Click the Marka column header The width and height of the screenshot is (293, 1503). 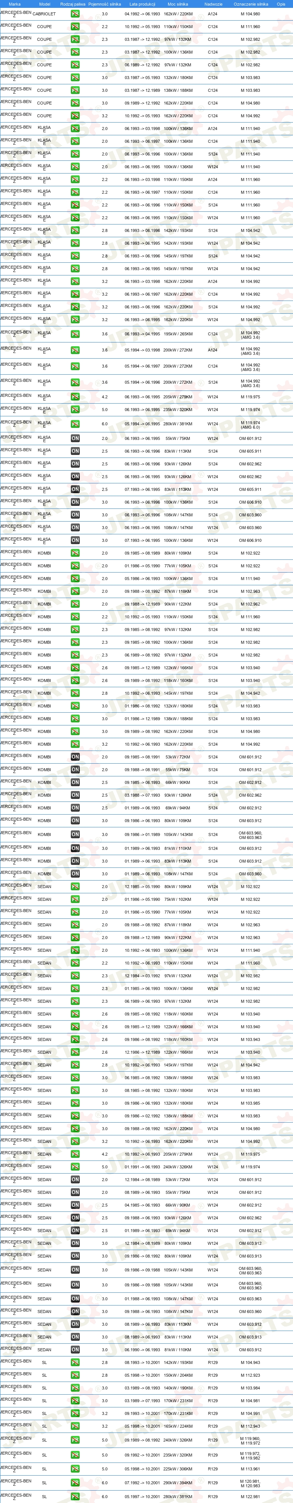coord(15,4)
